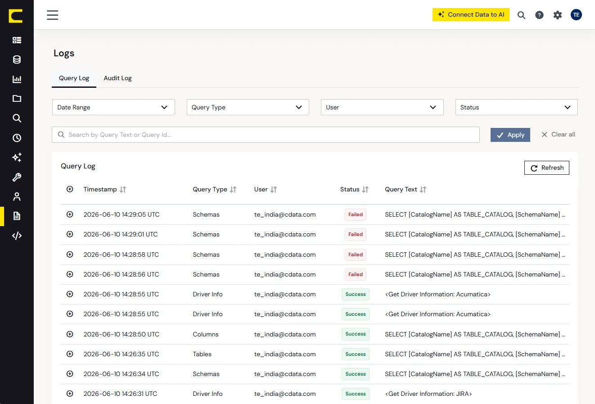Sort by Query Type column arrows

(x=233, y=190)
